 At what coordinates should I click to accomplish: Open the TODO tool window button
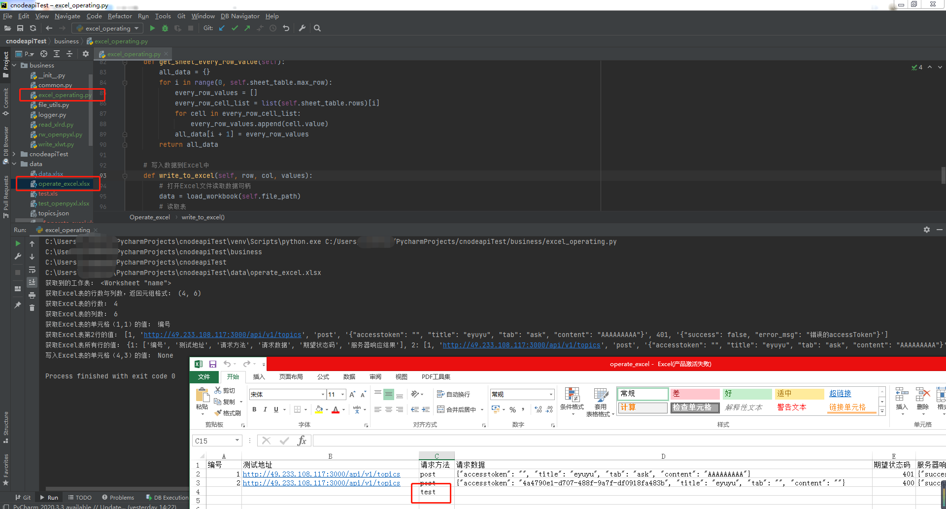click(80, 497)
